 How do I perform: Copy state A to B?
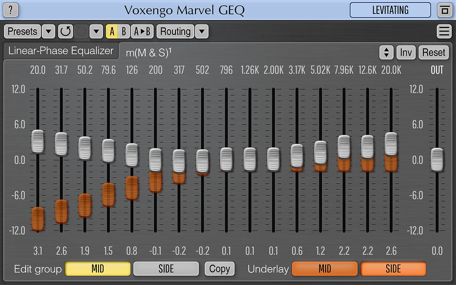(x=142, y=31)
